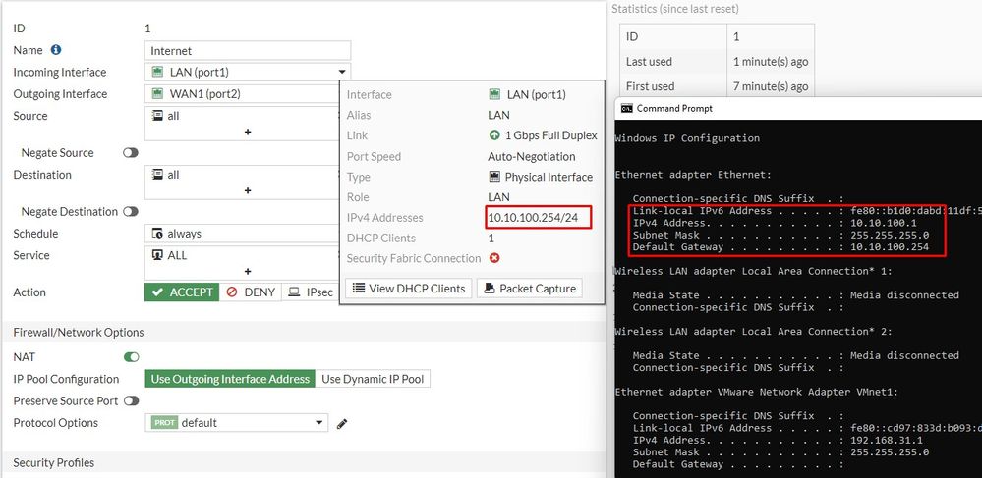Click the pencil icon next to Protocol Options
The width and height of the screenshot is (982, 478).
342,424
